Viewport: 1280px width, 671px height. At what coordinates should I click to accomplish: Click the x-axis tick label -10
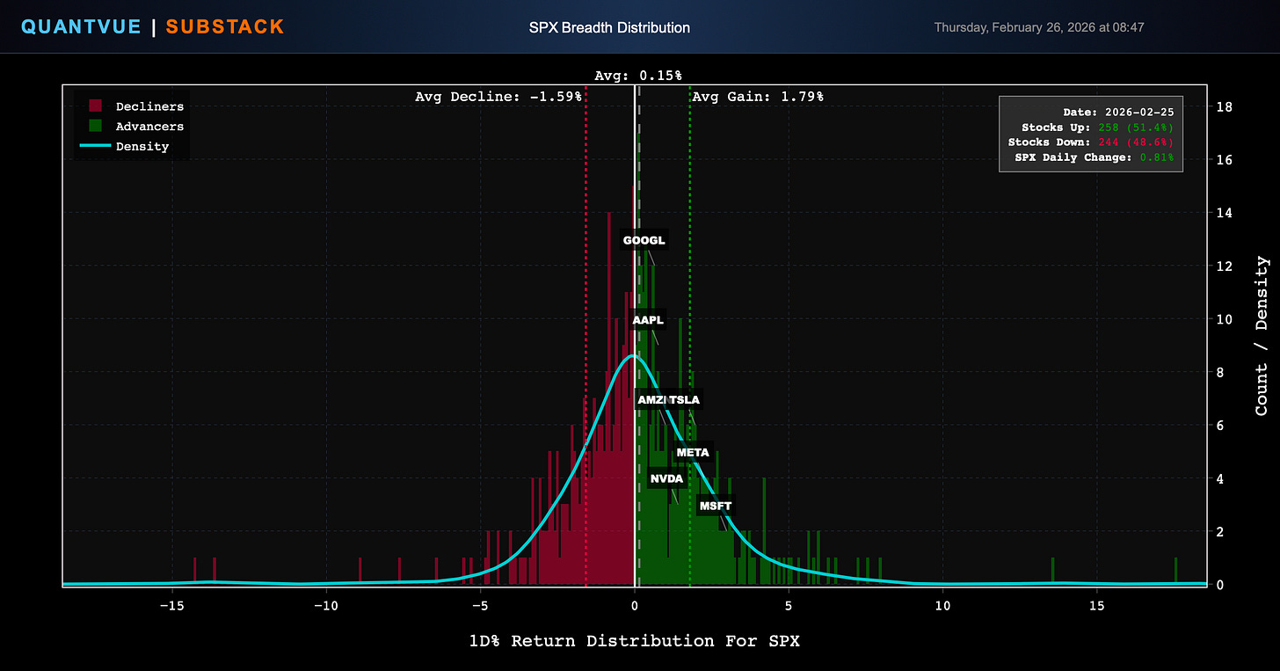[x=326, y=607]
